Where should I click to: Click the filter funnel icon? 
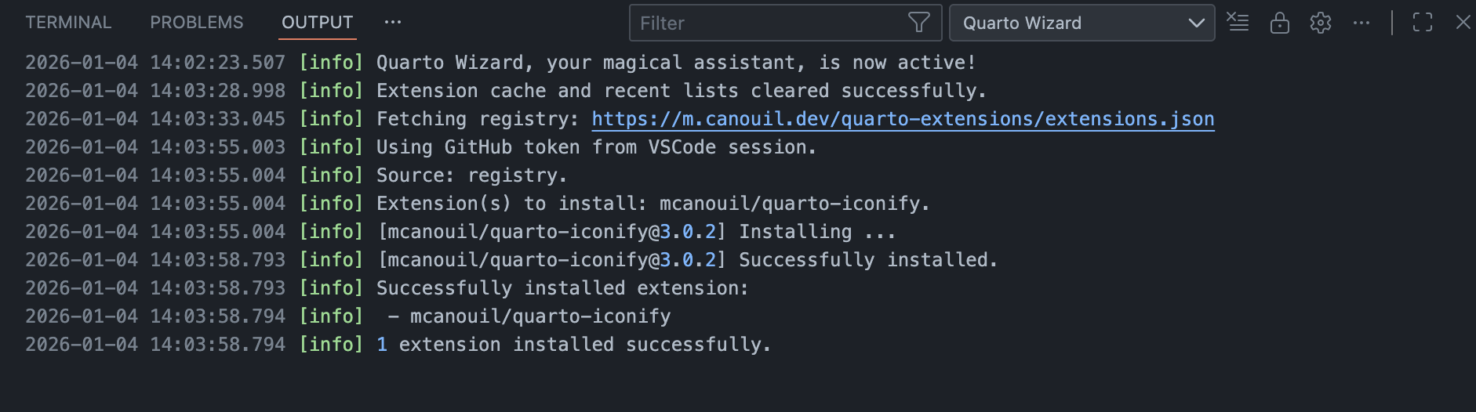[918, 23]
